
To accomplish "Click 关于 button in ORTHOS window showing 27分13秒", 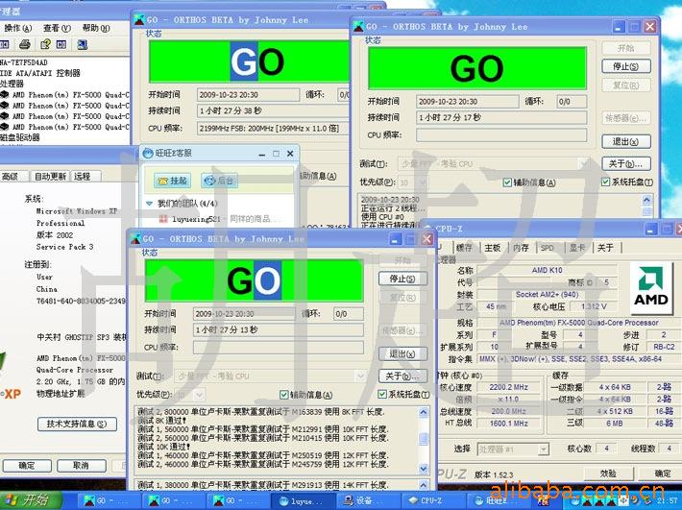I will 402,376.
